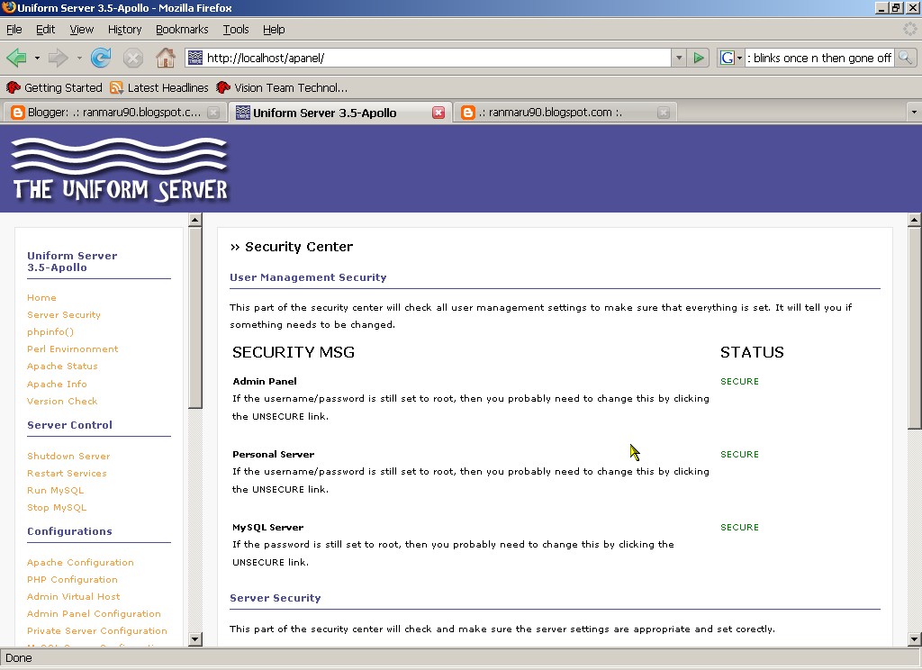Click the main content scroll-down arrow
Screen dimensions: 922x670
tap(914, 638)
